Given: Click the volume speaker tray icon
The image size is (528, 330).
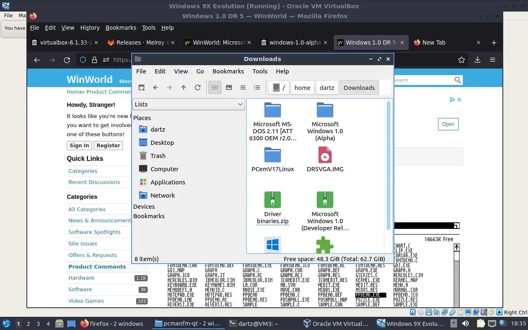Looking at the screenshot, I should pyautogui.click(x=466, y=324).
